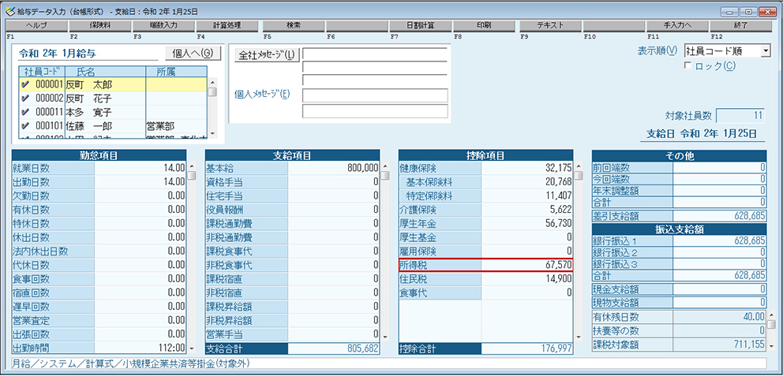Click the 個人へ(G) button

pyautogui.click(x=193, y=54)
